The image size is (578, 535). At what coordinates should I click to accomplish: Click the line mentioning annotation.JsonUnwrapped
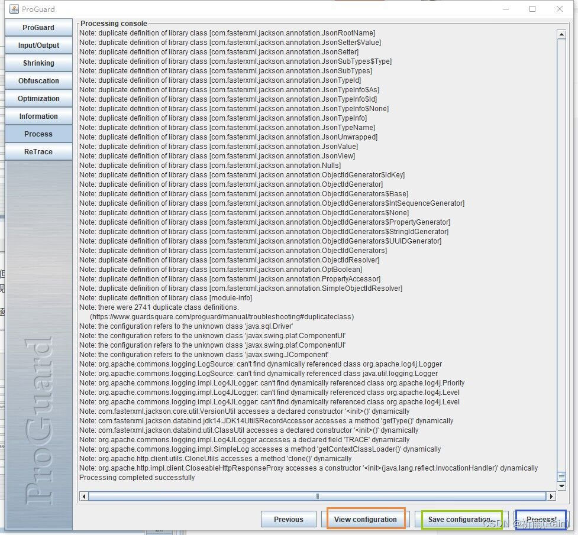point(228,137)
